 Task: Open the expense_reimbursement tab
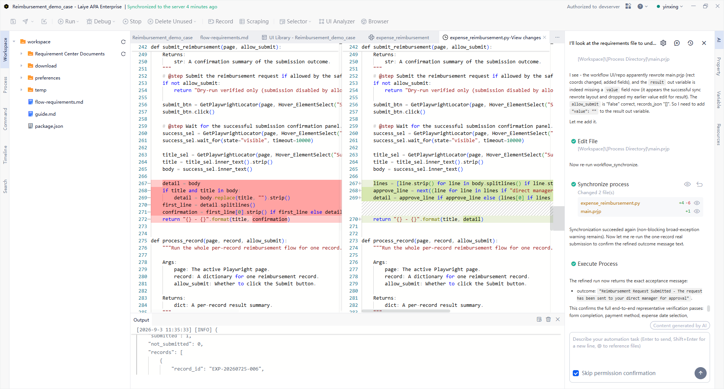pyautogui.click(x=399, y=37)
